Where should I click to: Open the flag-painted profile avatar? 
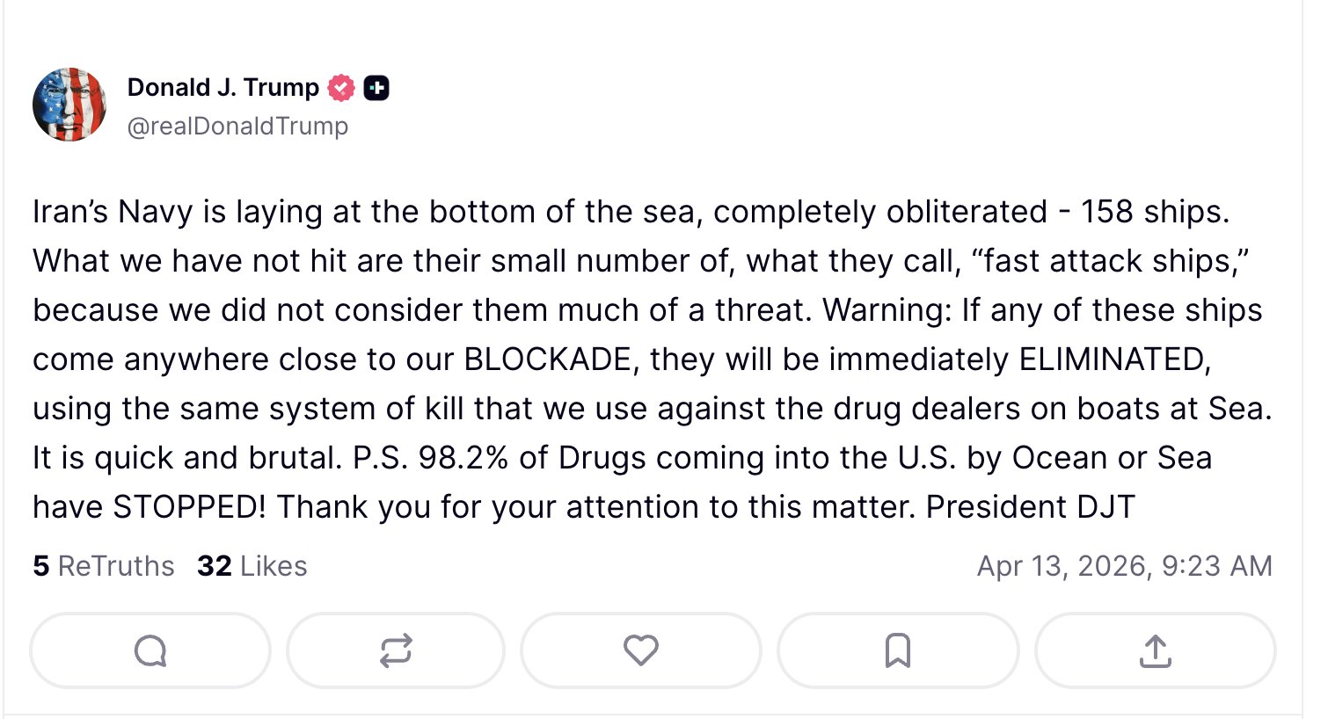(x=69, y=105)
